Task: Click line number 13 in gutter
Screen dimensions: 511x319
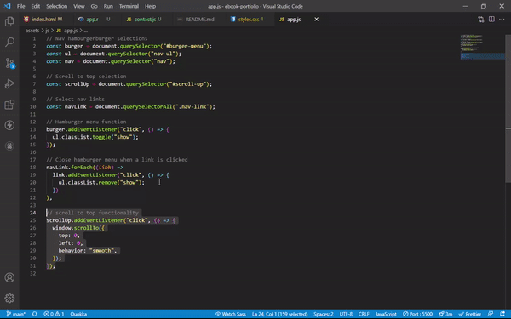Action: [x=33, y=129]
